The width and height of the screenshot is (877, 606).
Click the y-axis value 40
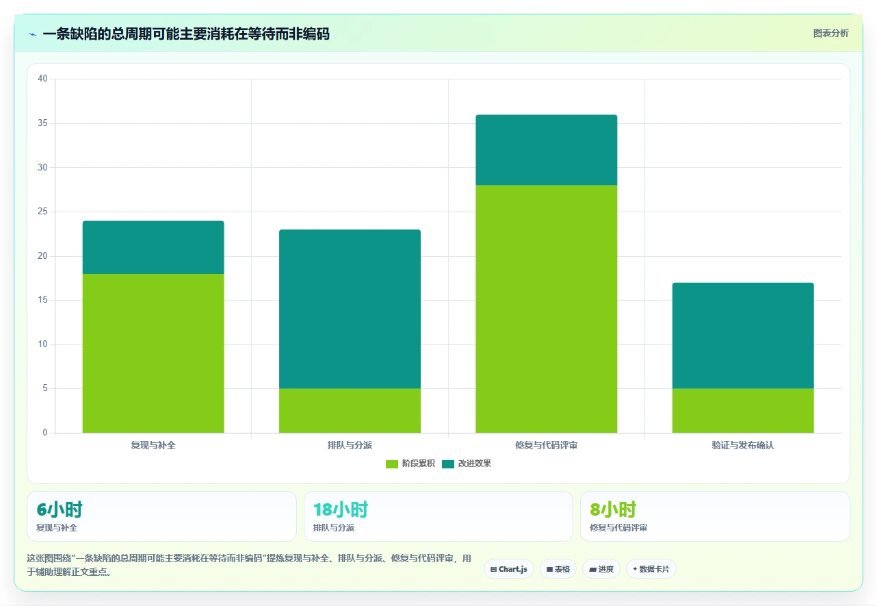pos(42,79)
